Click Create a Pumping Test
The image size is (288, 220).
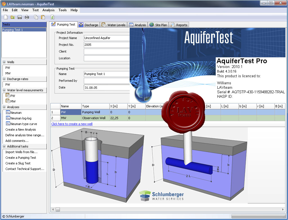pyautogui.click(x=21, y=158)
